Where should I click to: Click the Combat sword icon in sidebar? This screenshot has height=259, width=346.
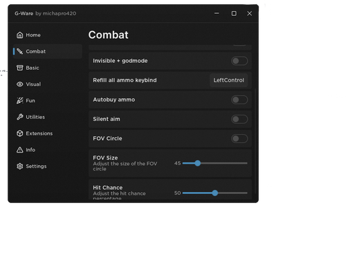pyautogui.click(x=20, y=51)
